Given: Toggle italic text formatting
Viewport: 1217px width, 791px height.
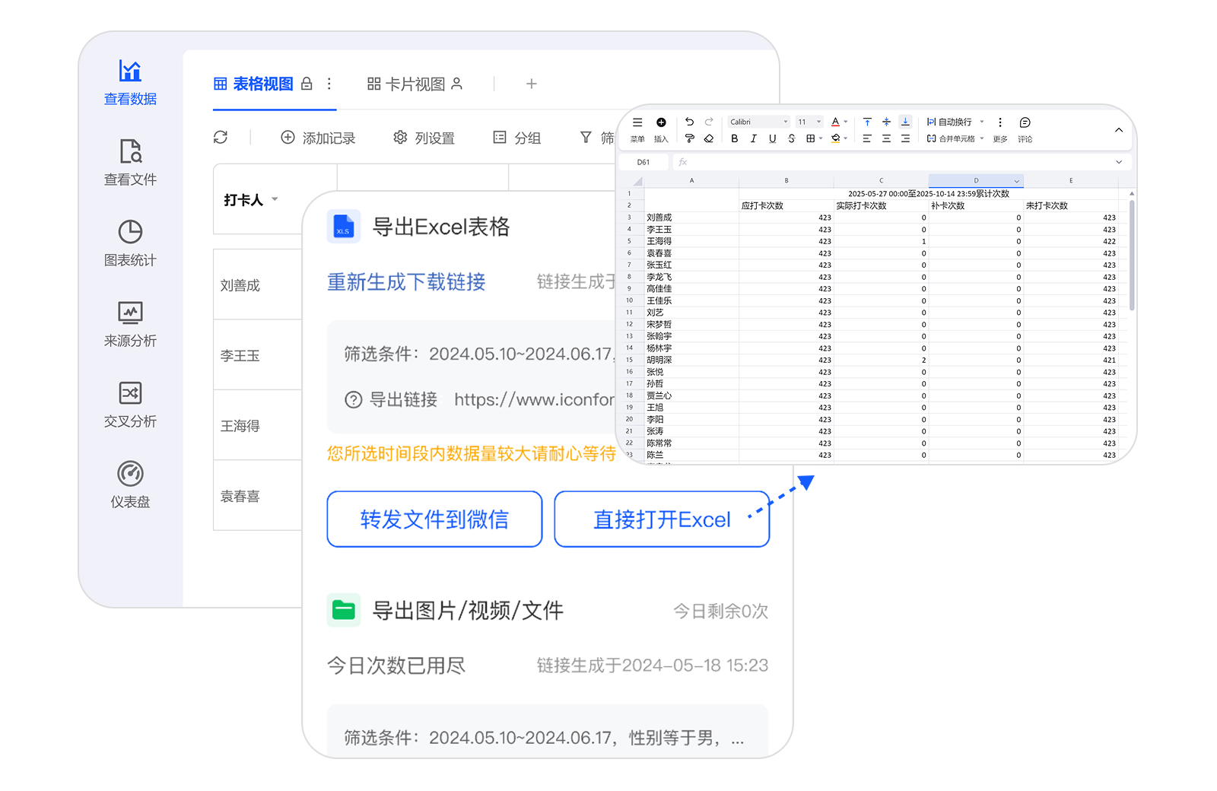Looking at the screenshot, I should (x=753, y=138).
